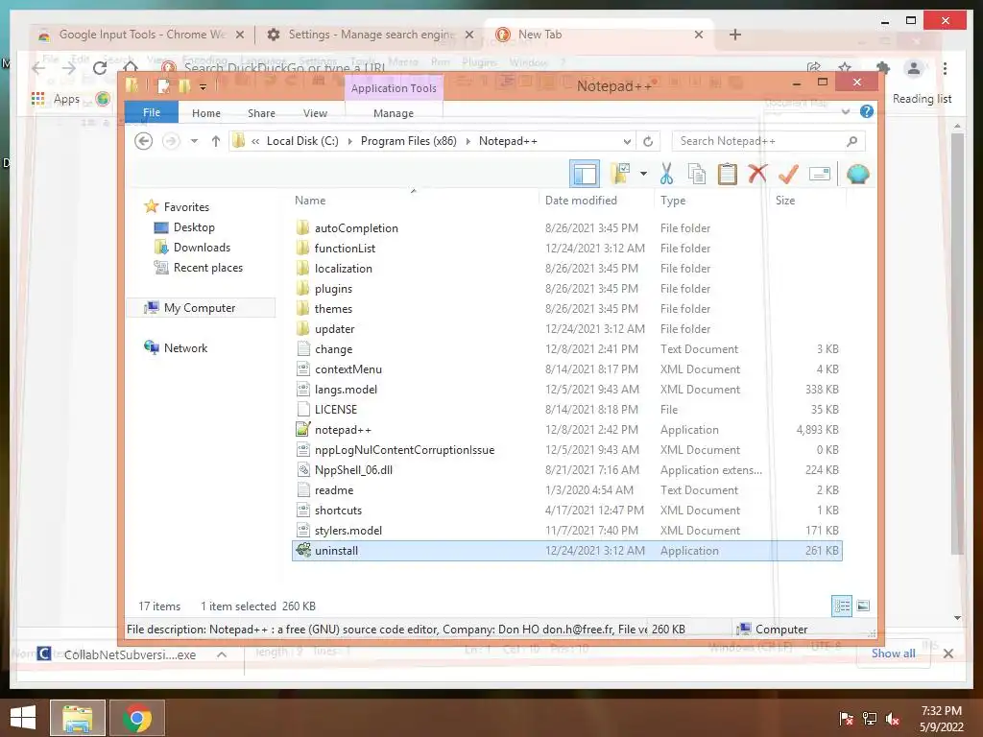Select Downloads under Favorites
Screen dimensions: 983x737
coord(202,247)
